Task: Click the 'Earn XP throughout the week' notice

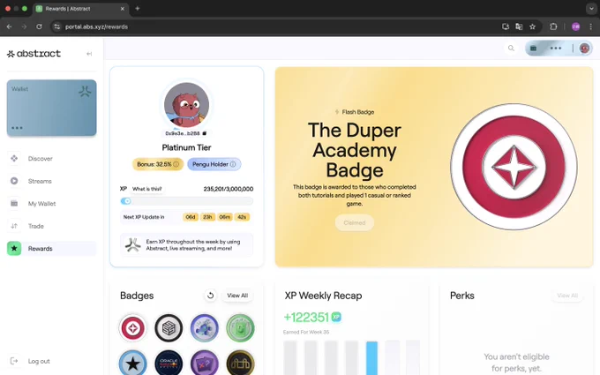Action: [x=187, y=245]
